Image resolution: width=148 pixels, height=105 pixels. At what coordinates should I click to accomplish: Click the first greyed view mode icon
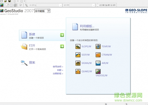[x=7, y=5]
